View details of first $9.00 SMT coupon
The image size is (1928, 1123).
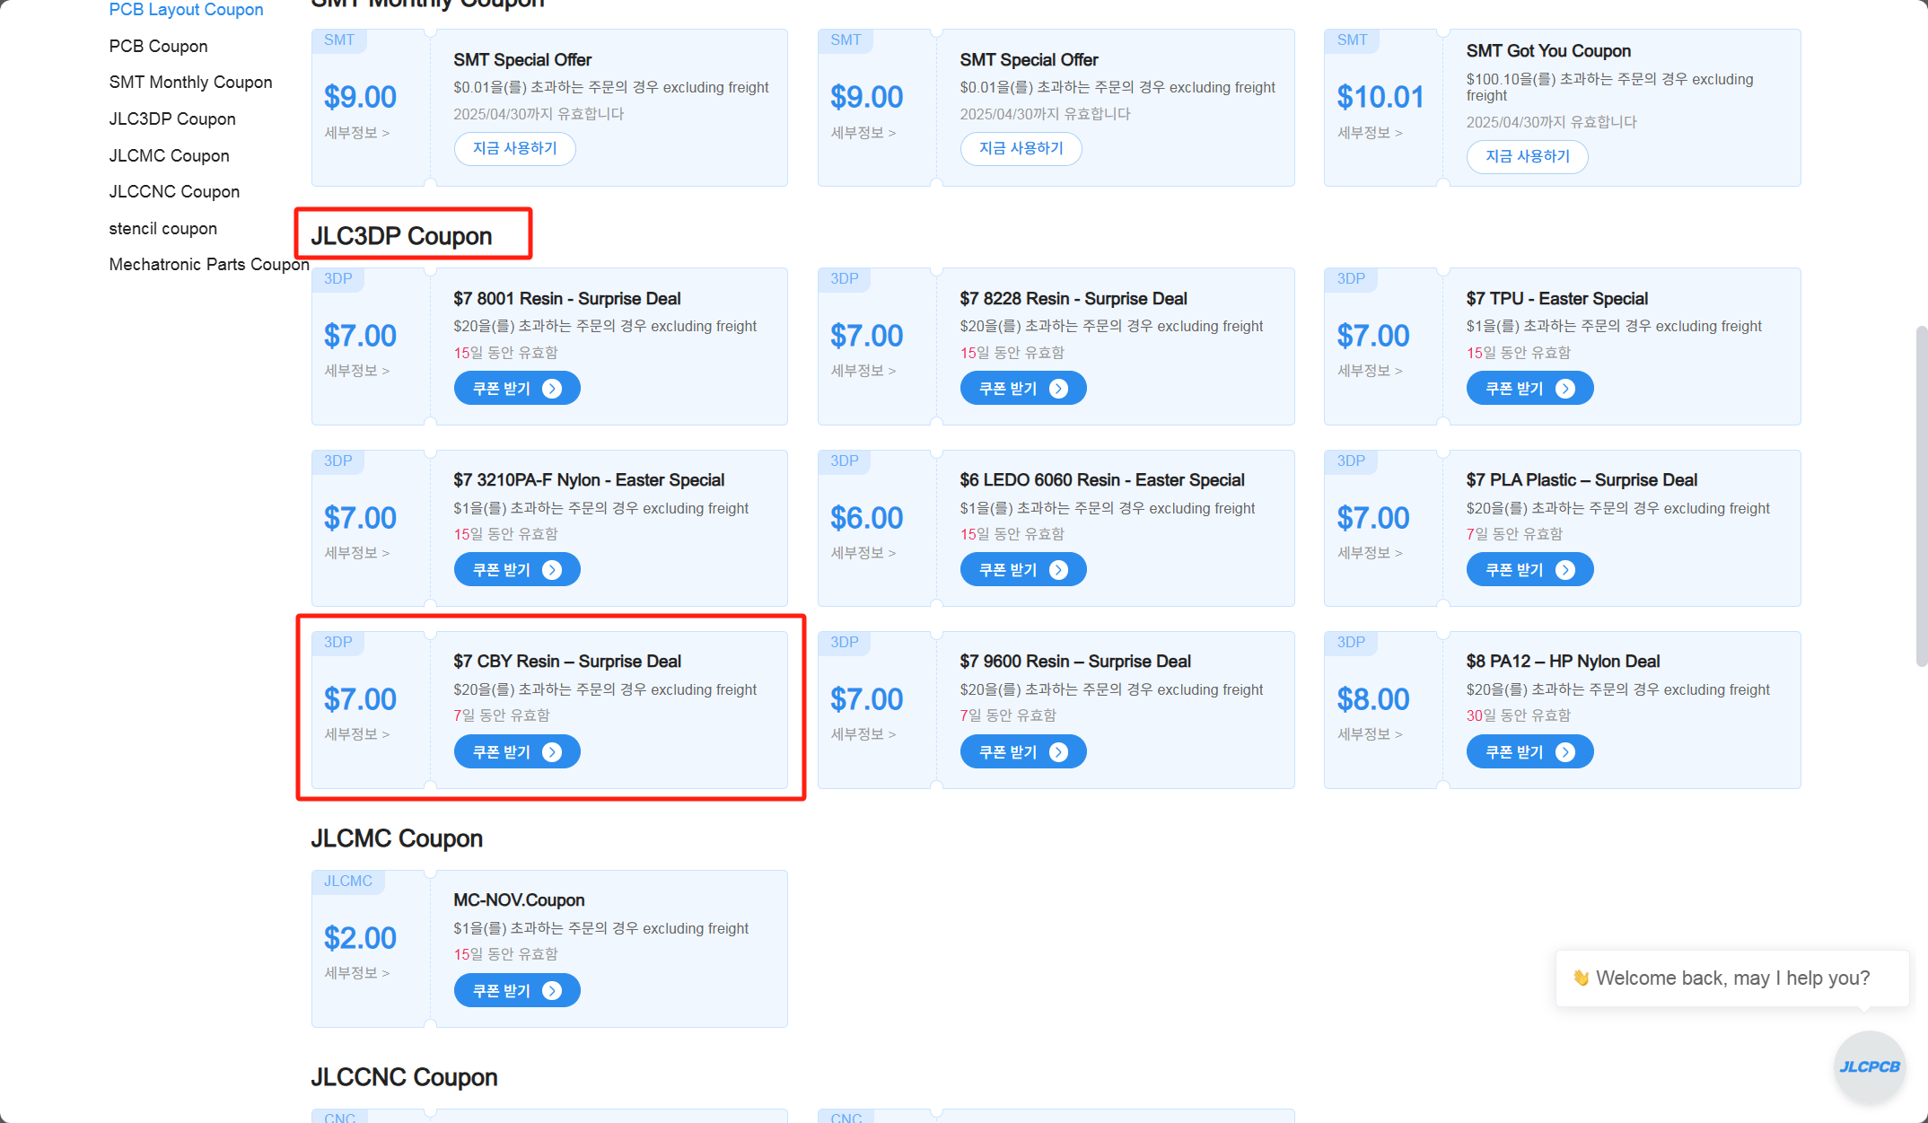click(356, 133)
